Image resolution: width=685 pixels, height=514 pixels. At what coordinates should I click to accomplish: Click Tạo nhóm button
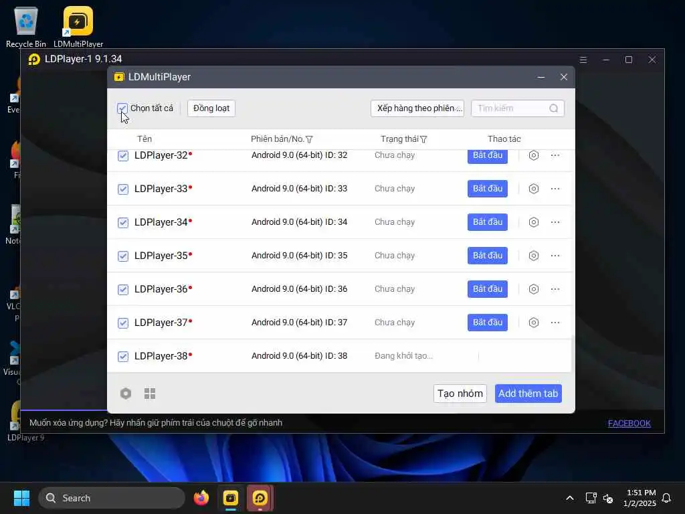click(x=460, y=394)
